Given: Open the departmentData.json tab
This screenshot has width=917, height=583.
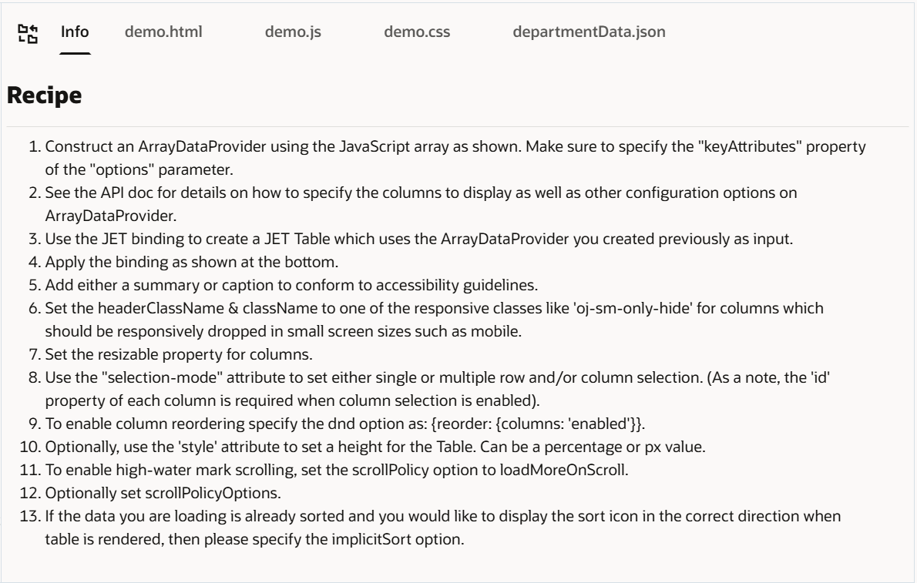Looking at the screenshot, I should pos(589,32).
